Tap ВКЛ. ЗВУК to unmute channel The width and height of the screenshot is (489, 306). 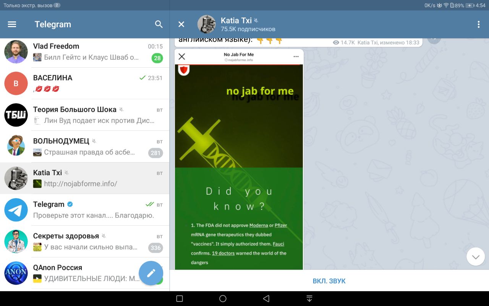[329, 281]
